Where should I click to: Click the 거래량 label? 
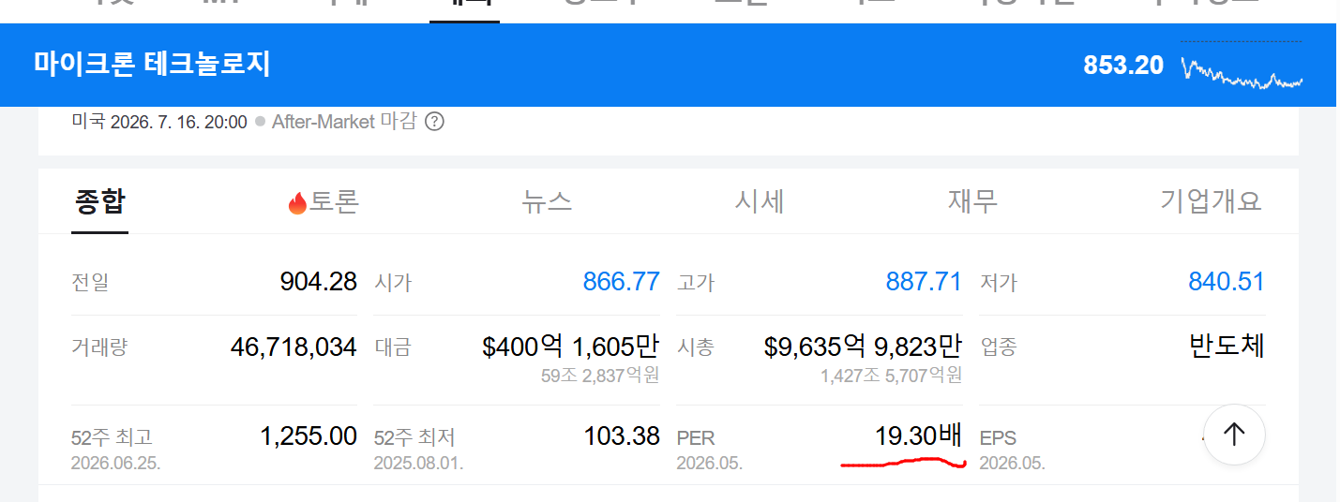click(99, 347)
